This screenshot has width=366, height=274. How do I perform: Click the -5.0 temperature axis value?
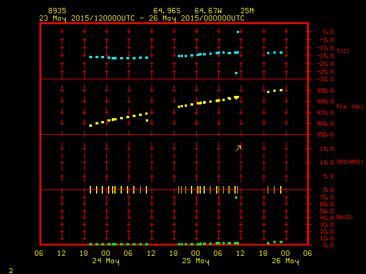click(325, 40)
